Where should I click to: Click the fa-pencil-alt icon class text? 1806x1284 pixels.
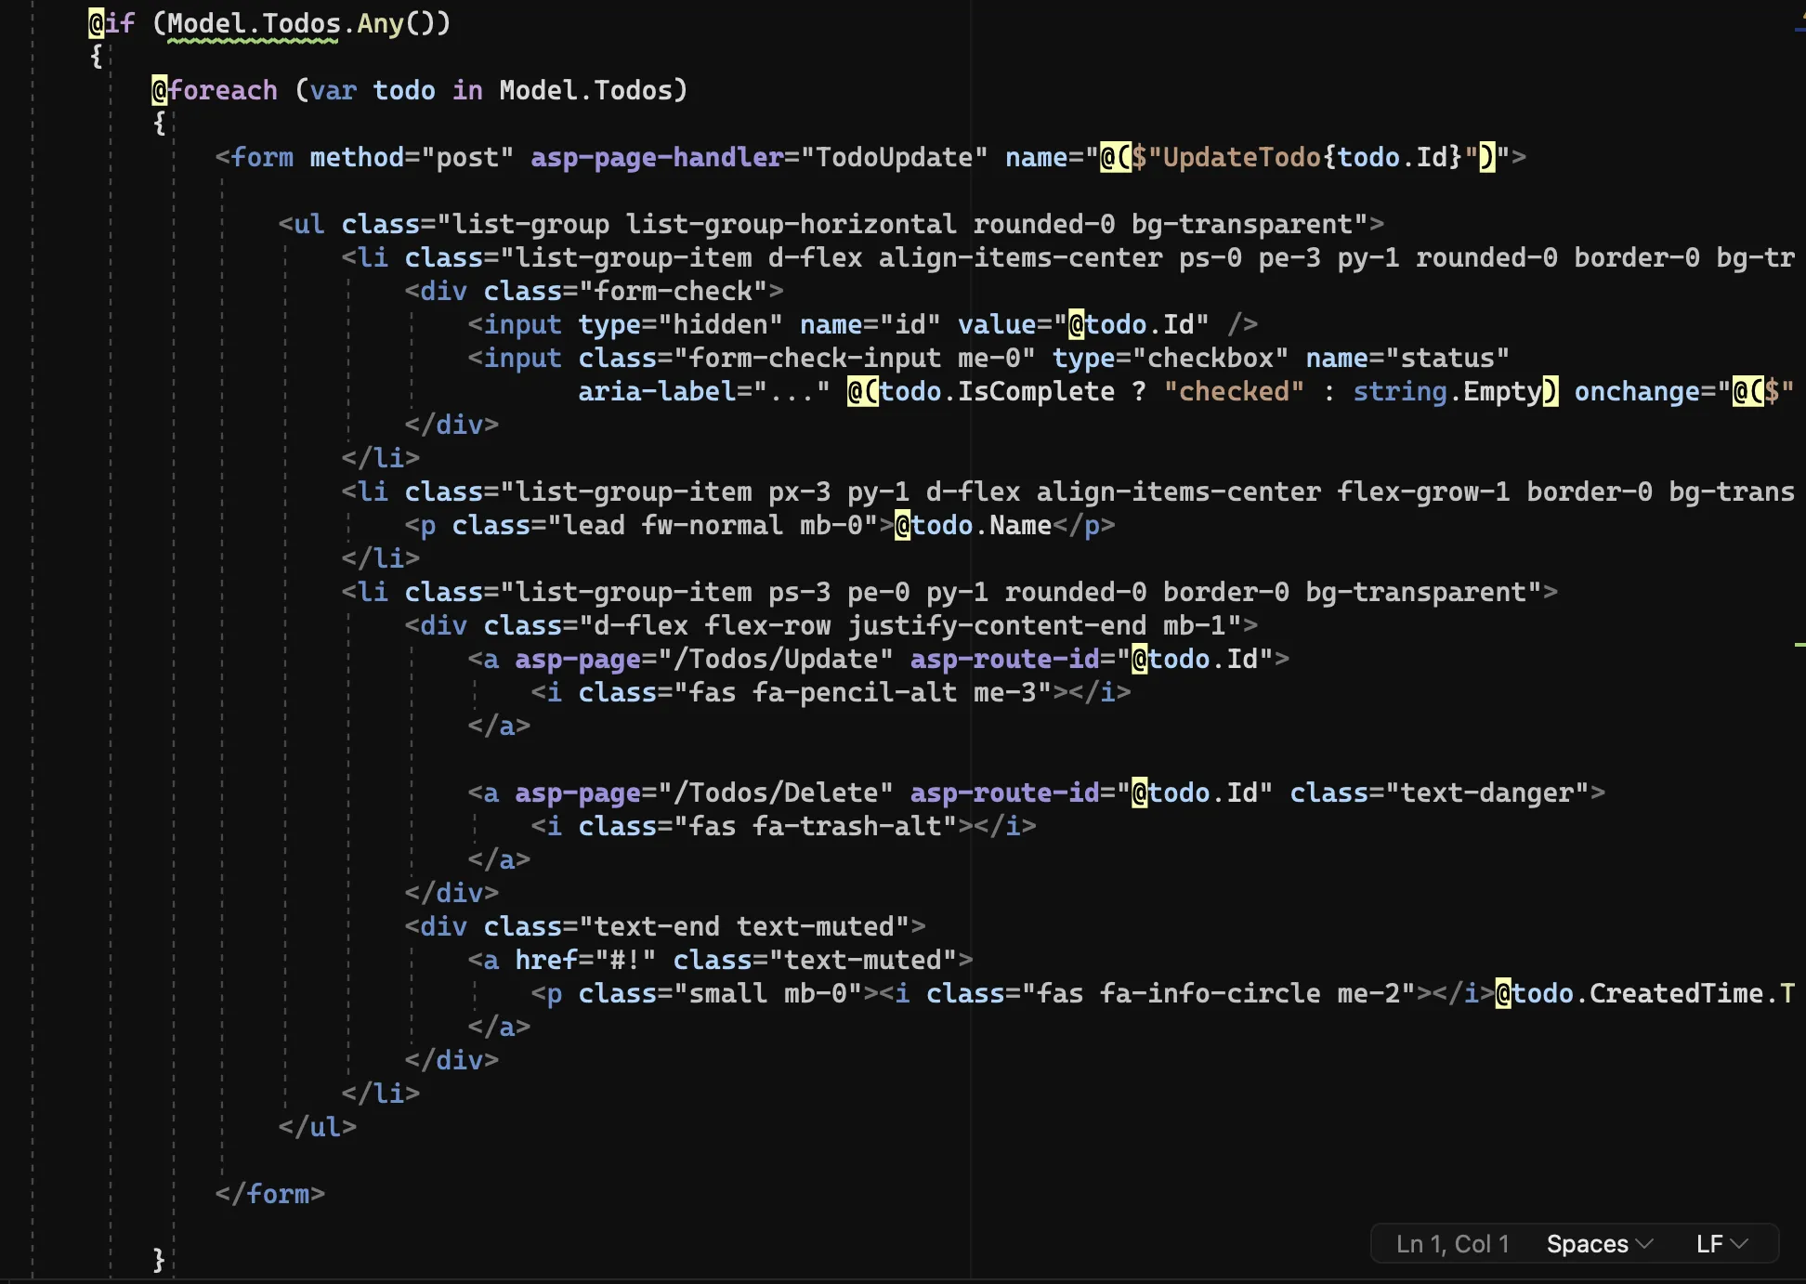[854, 692]
